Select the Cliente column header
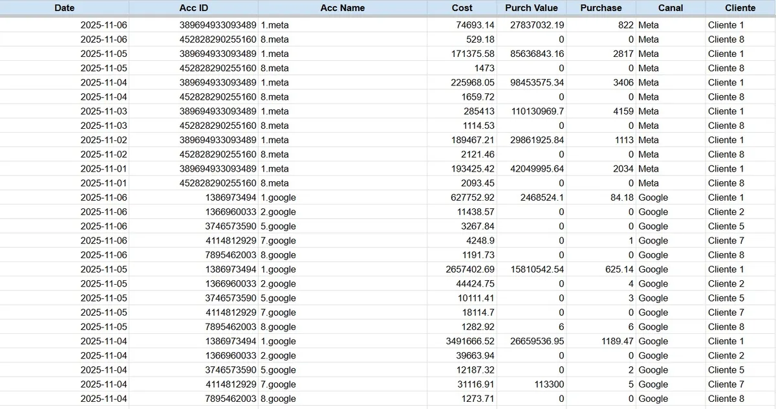The width and height of the screenshot is (776, 409). pyautogui.click(x=740, y=8)
